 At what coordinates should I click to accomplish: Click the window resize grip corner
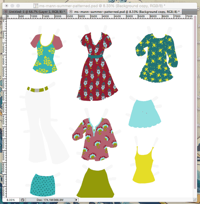coord(195,200)
